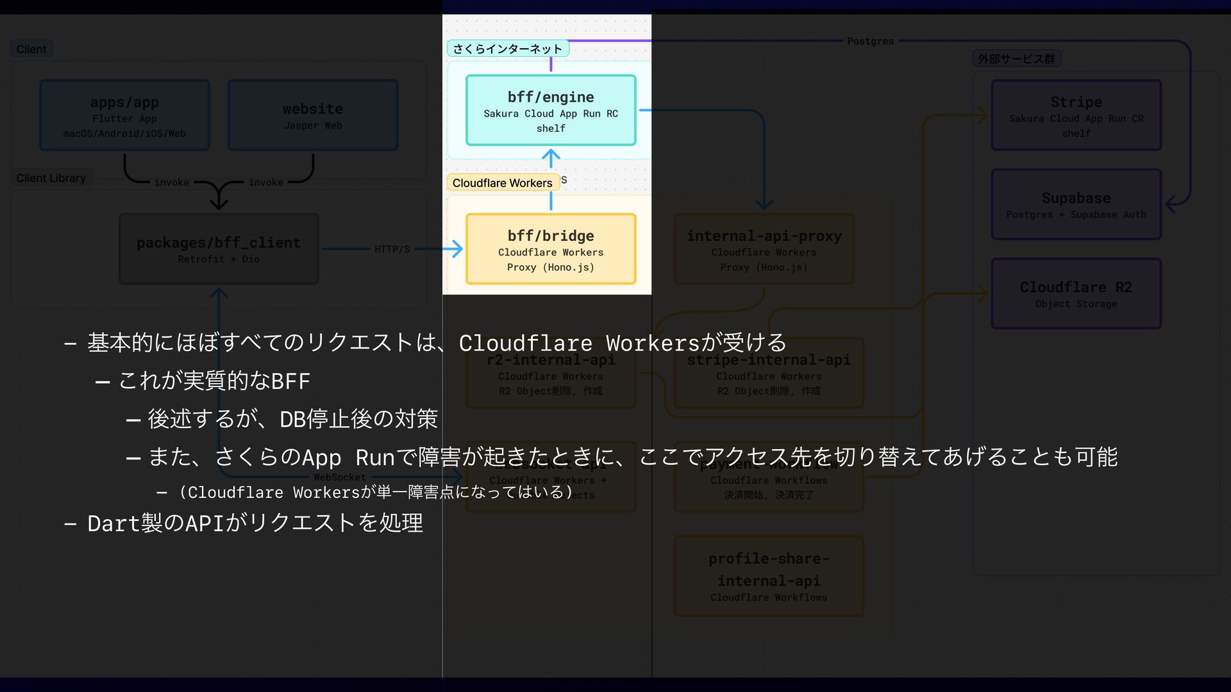Select the packages/bff_client node

(219, 249)
